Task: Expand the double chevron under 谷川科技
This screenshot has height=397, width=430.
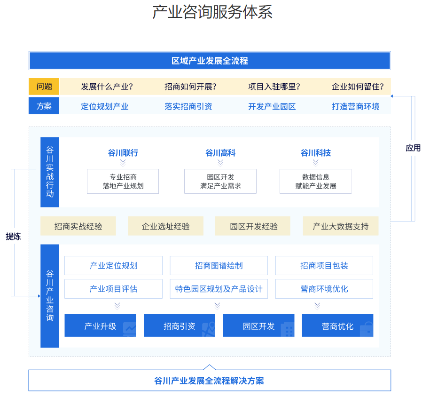Action: click(x=315, y=162)
